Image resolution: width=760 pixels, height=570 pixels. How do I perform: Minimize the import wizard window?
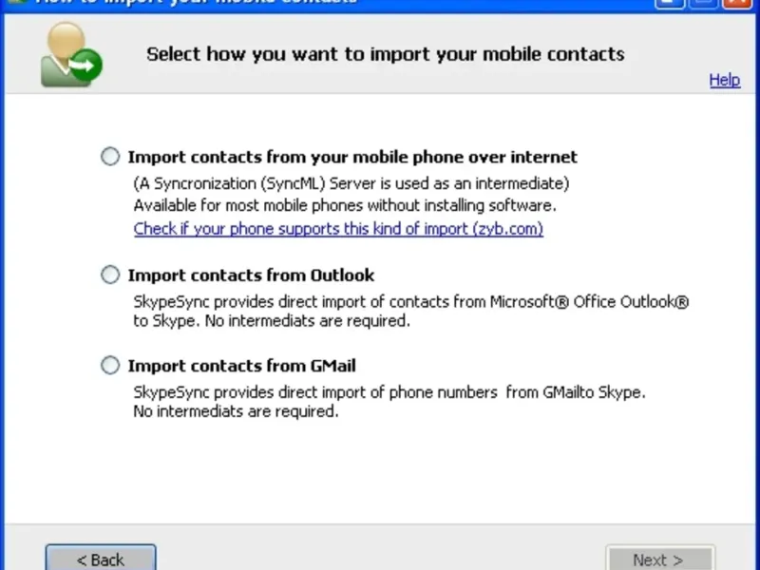click(671, 3)
